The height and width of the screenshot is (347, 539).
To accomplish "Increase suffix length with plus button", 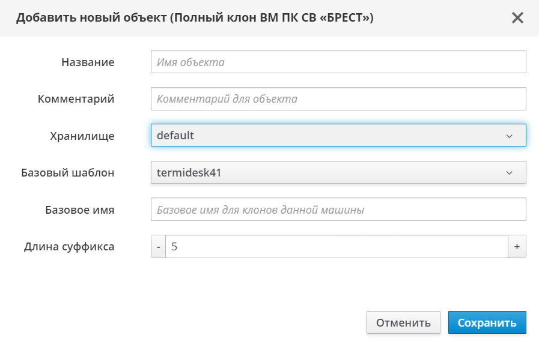I will 517,246.
